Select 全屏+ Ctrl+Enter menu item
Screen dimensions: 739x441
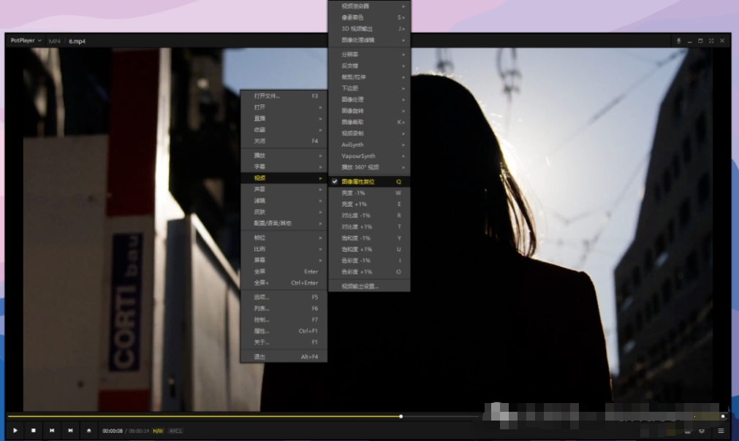pyautogui.click(x=284, y=283)
